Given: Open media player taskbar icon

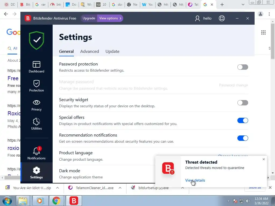Looking at the screenshot, I should pyautogui.click(x=40, y=201).
